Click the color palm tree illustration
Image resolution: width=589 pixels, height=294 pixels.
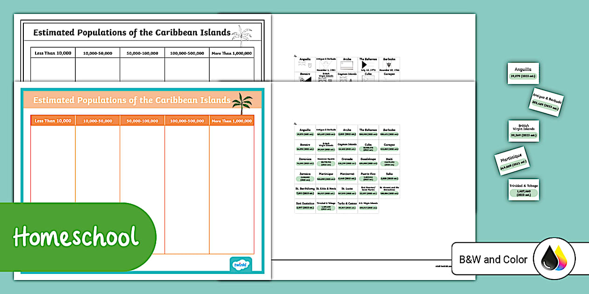pos(242,103)
